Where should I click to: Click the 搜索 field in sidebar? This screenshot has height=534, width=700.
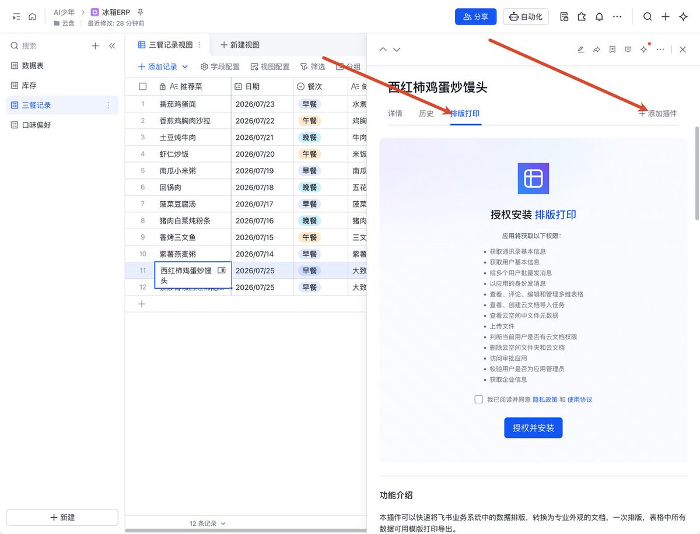50,45
